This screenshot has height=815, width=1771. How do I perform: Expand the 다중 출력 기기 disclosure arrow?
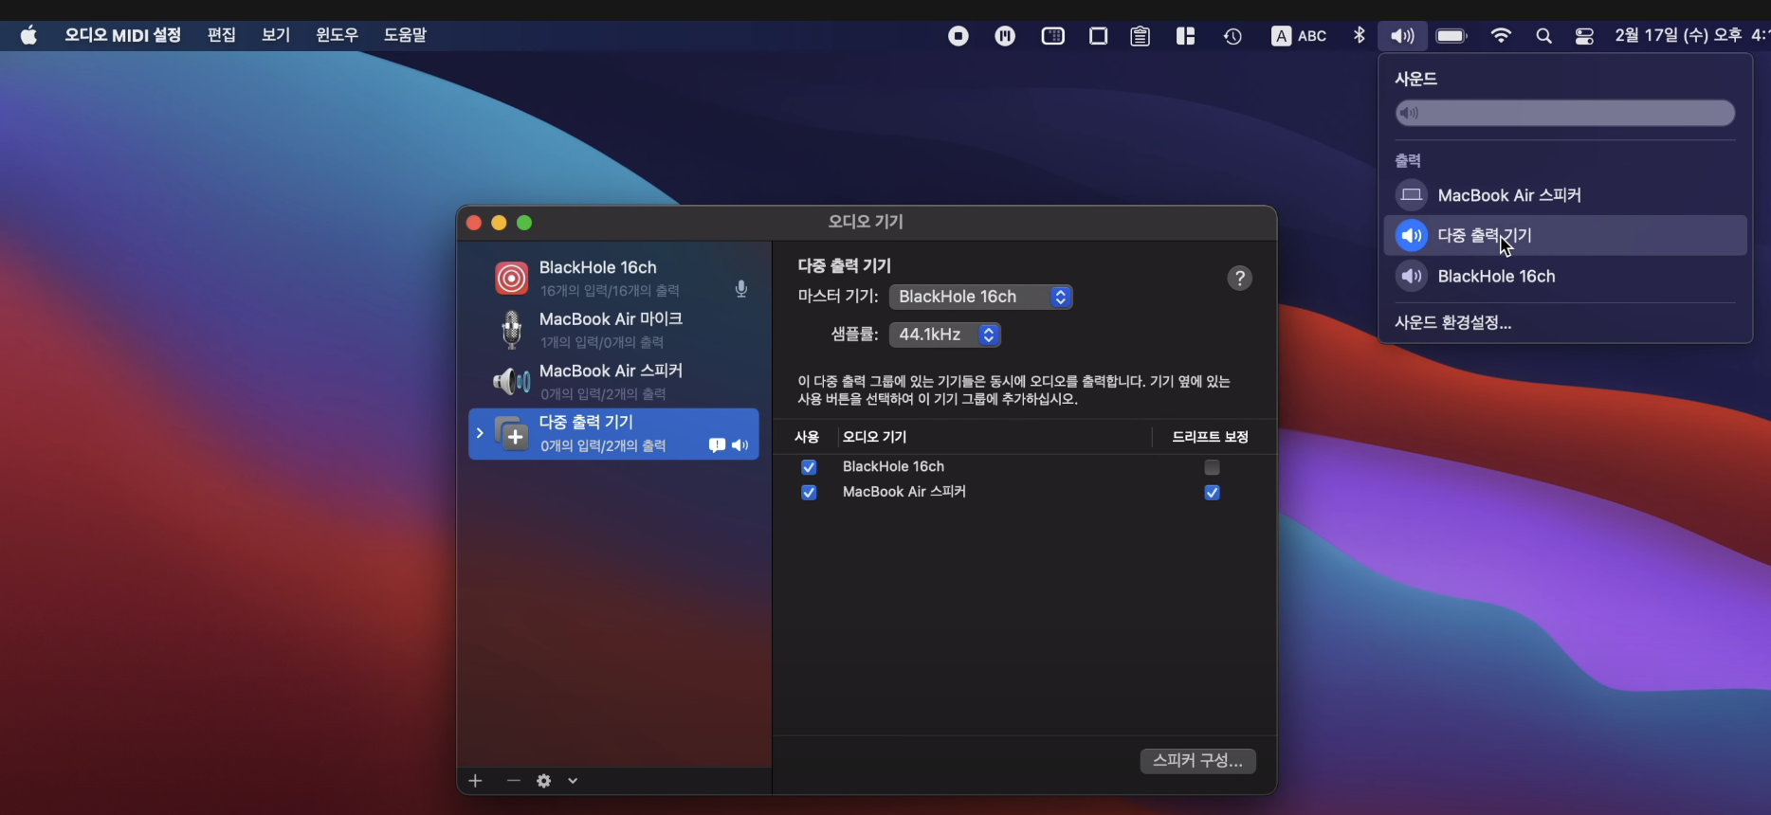point(480,433)
